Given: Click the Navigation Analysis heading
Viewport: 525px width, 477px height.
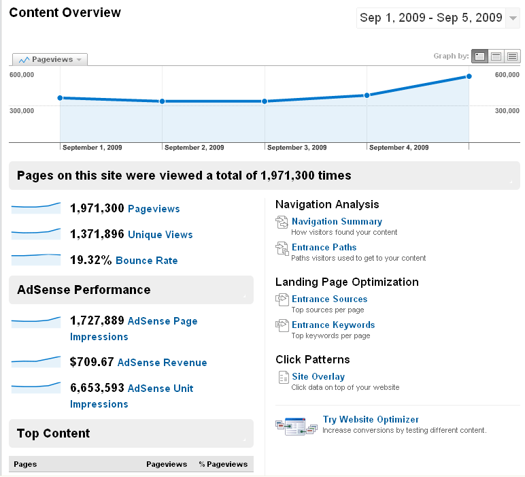Looking at the screenshot, I should 327,204.
